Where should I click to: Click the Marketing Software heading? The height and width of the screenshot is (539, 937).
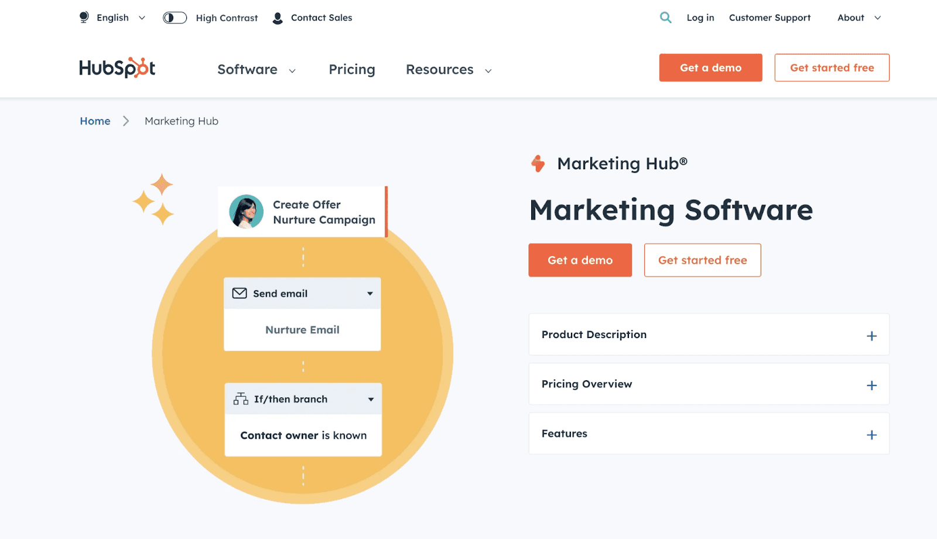click(671, 210)
